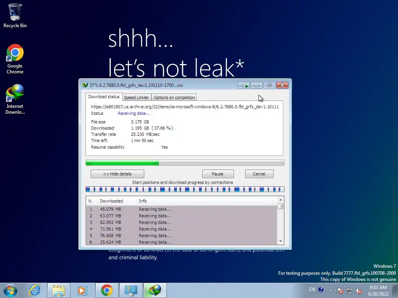Click the time left 1 min 50 sec

tap(142, 140)
